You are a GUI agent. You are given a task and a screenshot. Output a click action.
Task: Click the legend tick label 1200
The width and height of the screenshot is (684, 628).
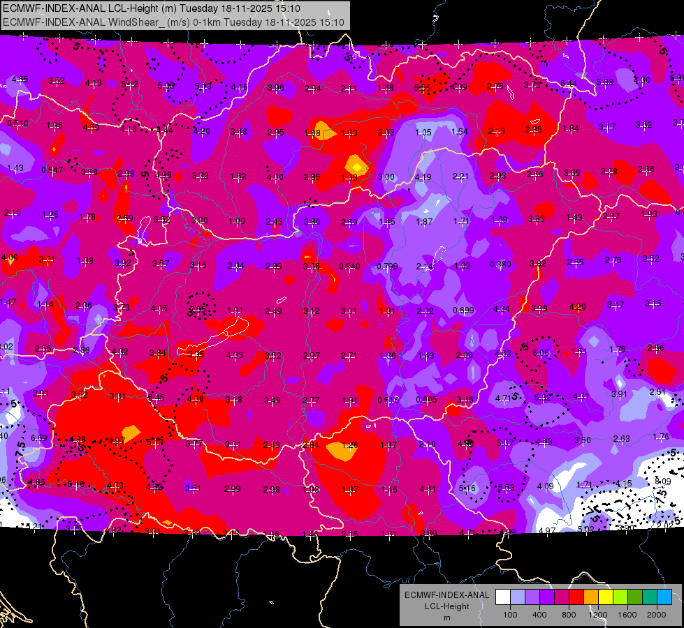(598, 615)
